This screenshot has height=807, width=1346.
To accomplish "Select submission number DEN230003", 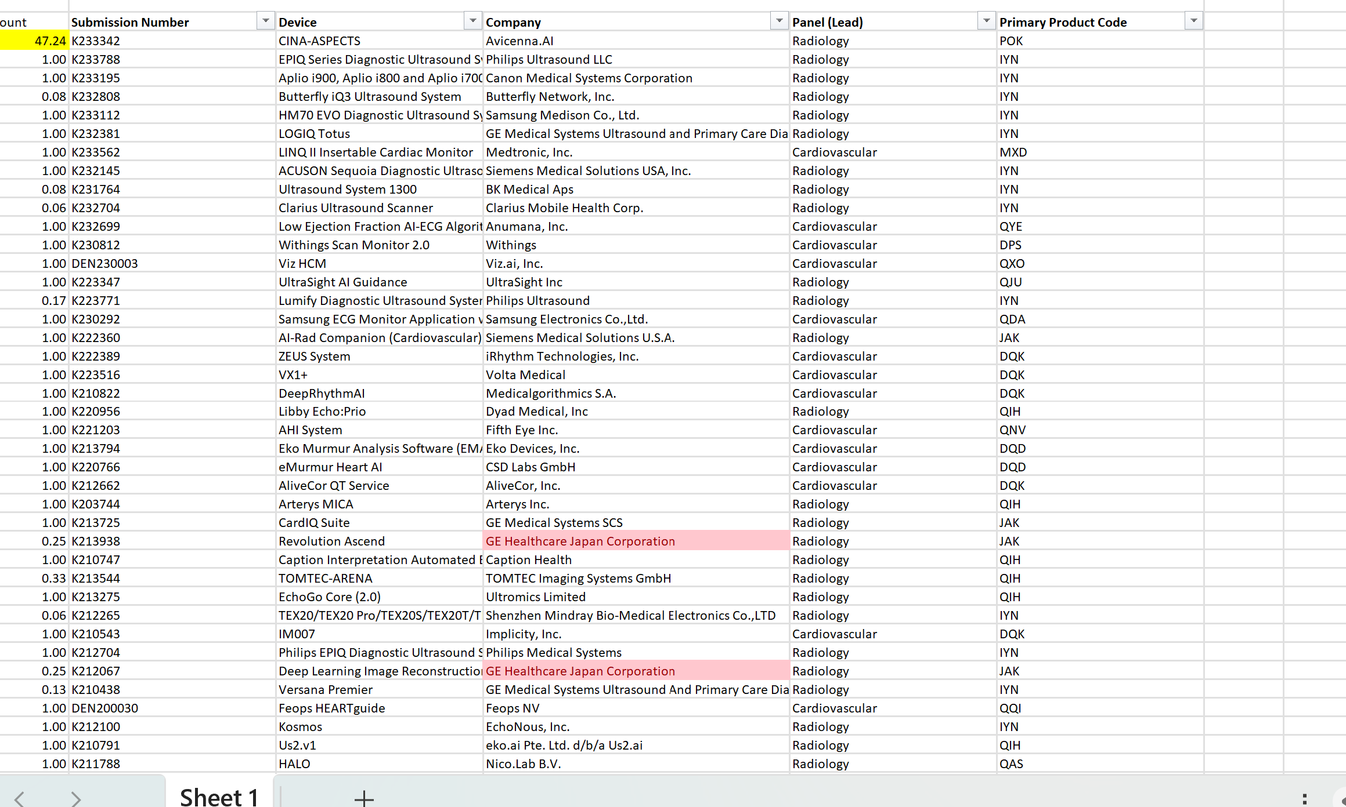I will point(172,263).
